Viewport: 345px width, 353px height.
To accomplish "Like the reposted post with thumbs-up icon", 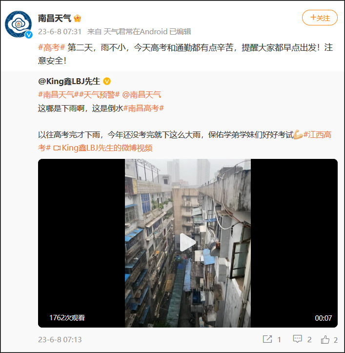I will (325, 339).
